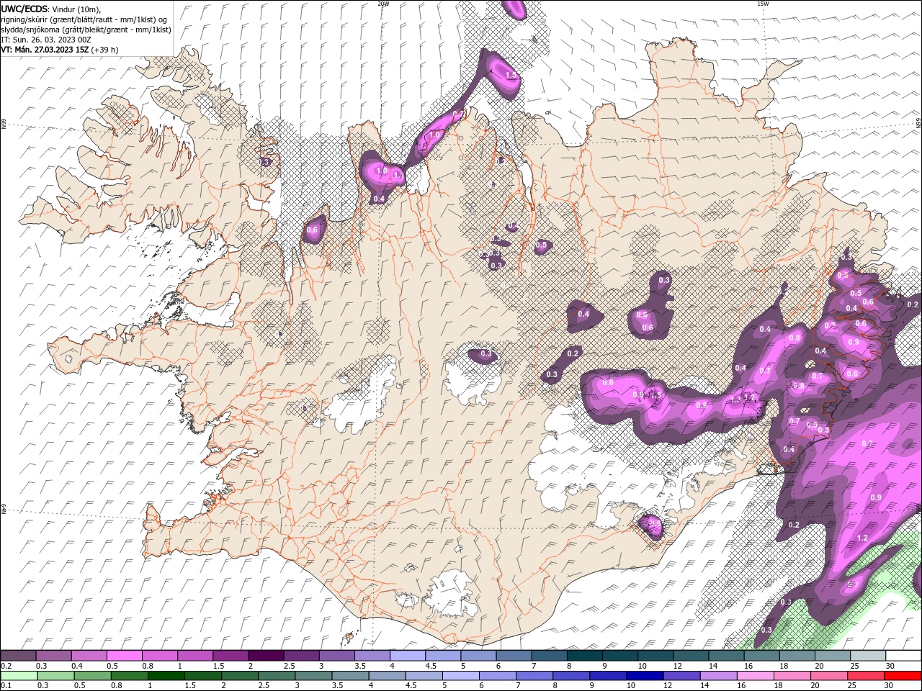
Task: Select snow scale swatch between 0.2 and 0.3
Action: pyautogui.click(x=19, y=656)
